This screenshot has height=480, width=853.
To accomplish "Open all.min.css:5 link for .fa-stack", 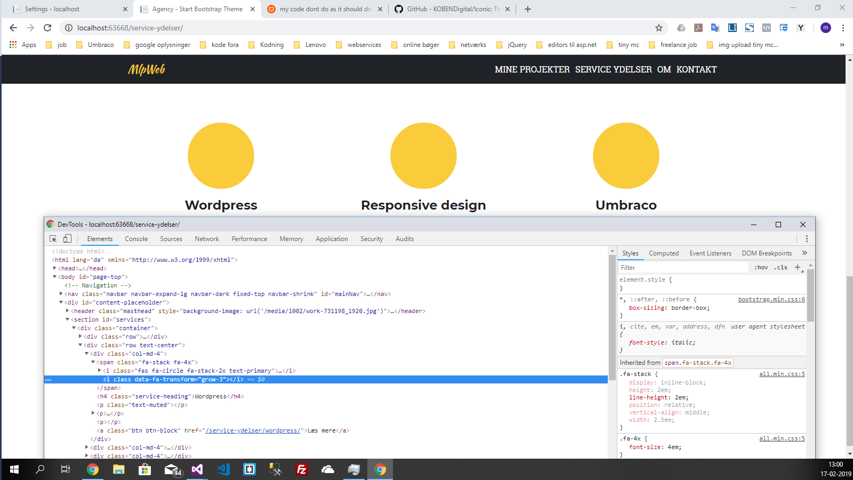I will [782, 374].
